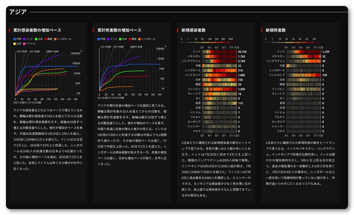Click India's new infections heatmap row
Screen dimensions: 354x215
[x=219, y=52]
